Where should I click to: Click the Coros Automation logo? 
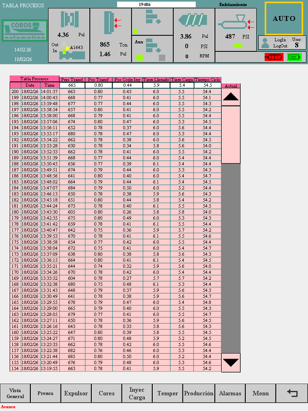click(24, 31)
